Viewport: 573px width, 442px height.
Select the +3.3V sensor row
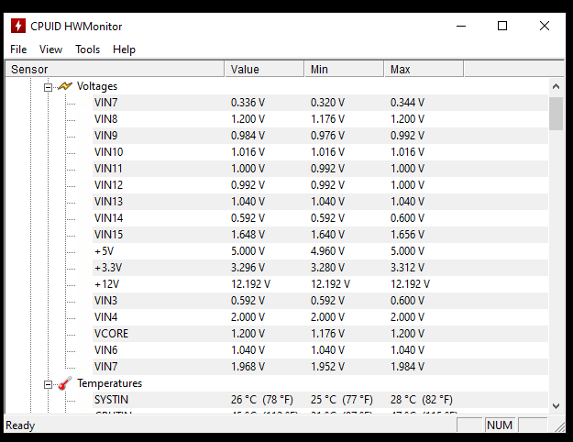coord(320,268)
